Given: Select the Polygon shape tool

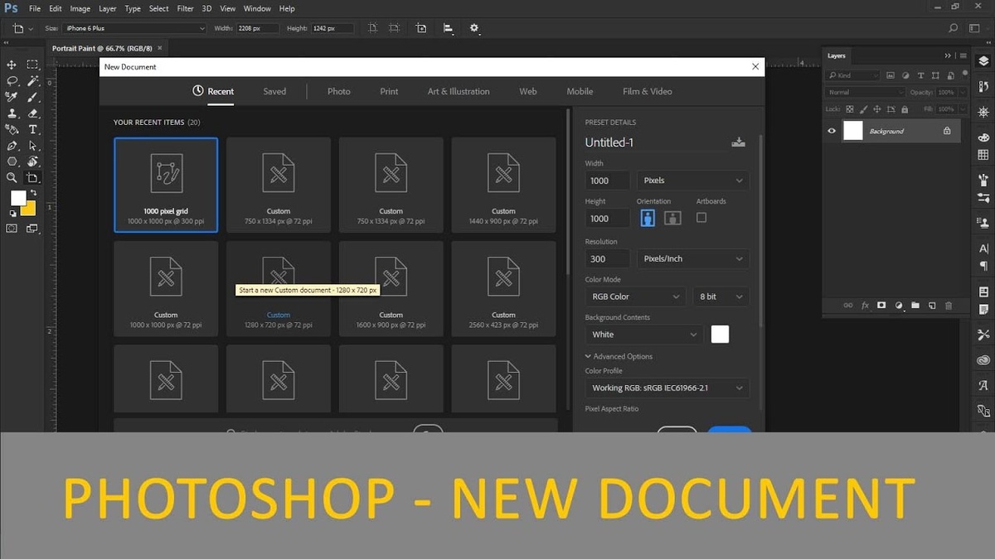Looking at the screenshot, I should 12,161.
